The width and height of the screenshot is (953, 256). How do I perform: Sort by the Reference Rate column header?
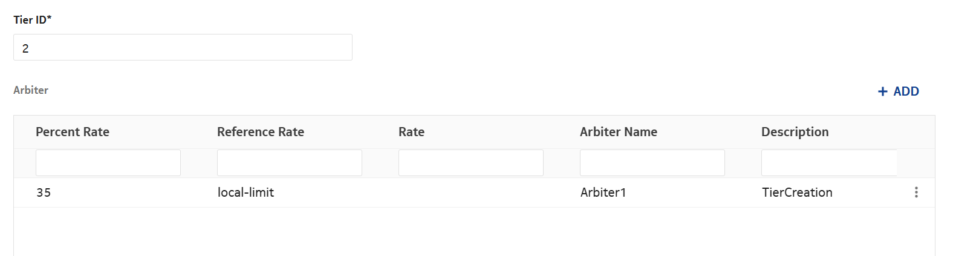(x=261, y=132)
